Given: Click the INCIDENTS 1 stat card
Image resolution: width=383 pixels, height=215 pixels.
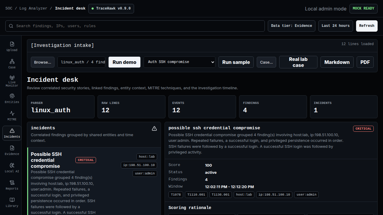Looking at the screenshot, I should [344, 107].
